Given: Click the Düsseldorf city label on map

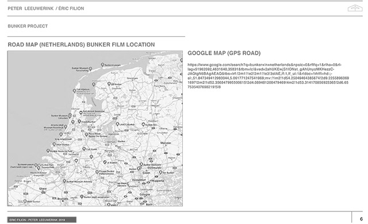Looking at the screenshot, I should pos(139,180).
